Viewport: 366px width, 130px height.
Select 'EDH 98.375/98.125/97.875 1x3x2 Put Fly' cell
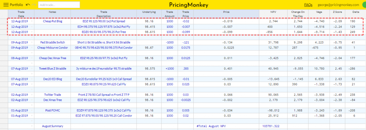(104, 26)
